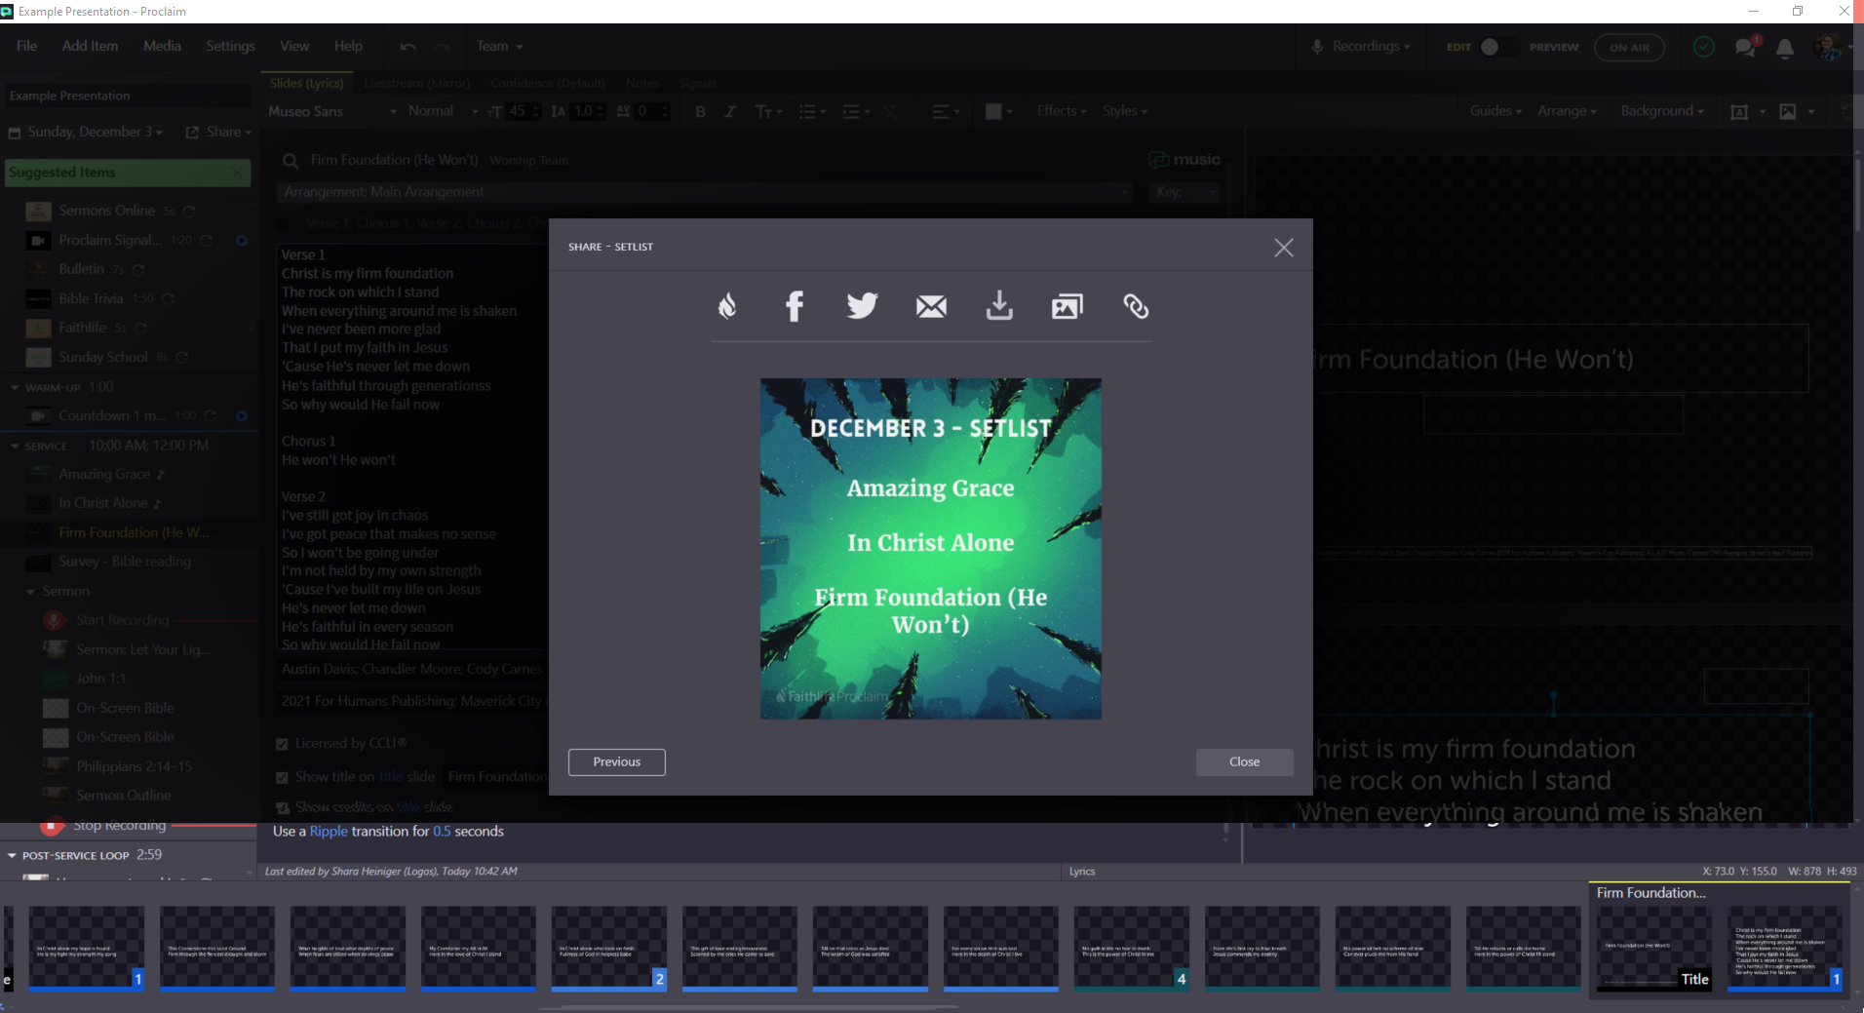Image resolution: width=1864 pixels, height=1013 pixels.
Task: Click the image gallery share icon
Action: coord(1068,307)
